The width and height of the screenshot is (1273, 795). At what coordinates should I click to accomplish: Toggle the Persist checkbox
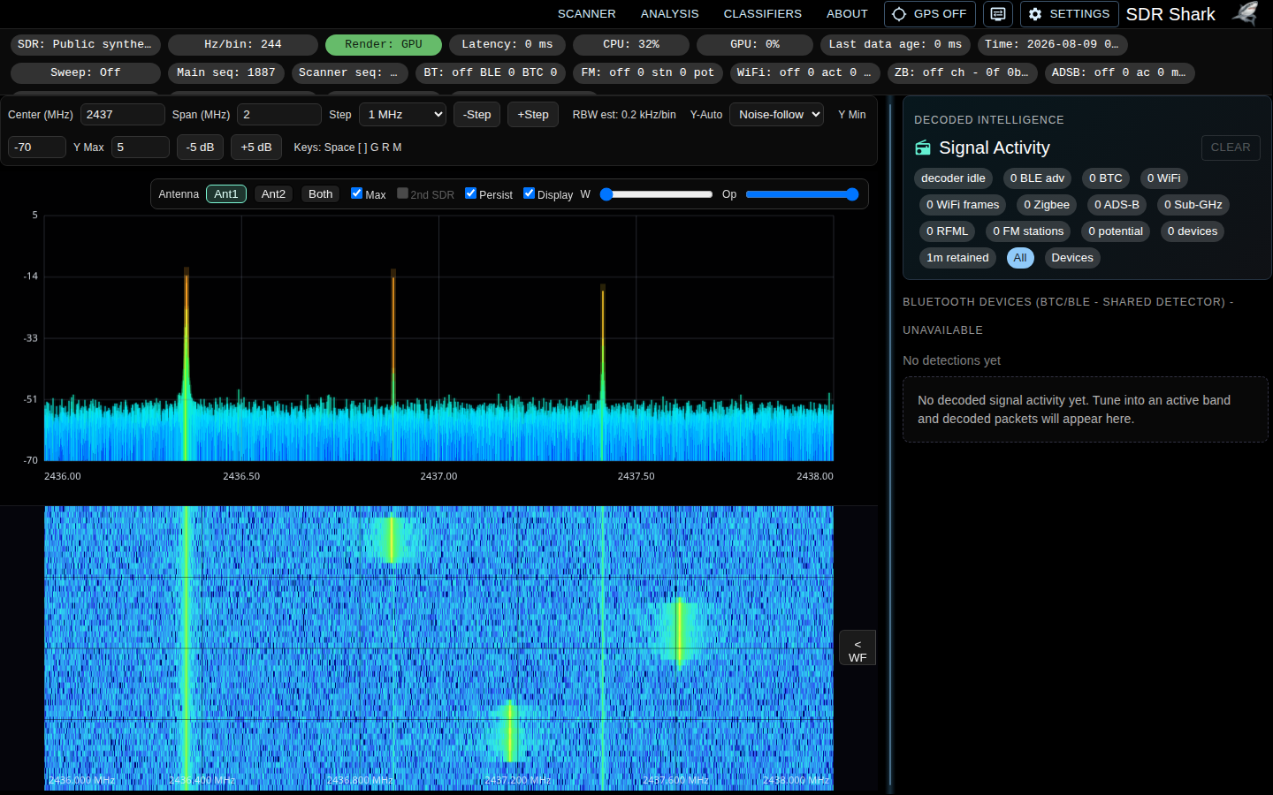click(x=470, y=193)
